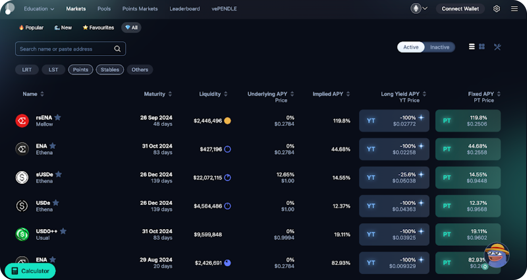527x280 pixels.
Task: Click the sUSDe liquidity progress circle
Action: (228, 178)
